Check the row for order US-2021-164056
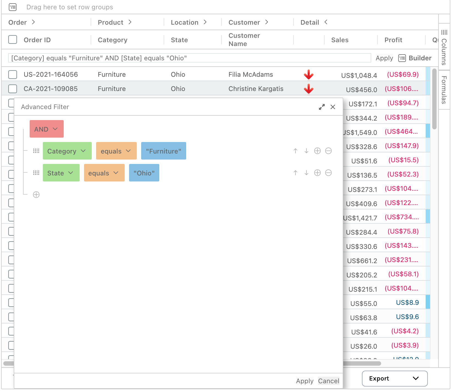The height and width of the screenshot is (392, 452). pos(13,75)
